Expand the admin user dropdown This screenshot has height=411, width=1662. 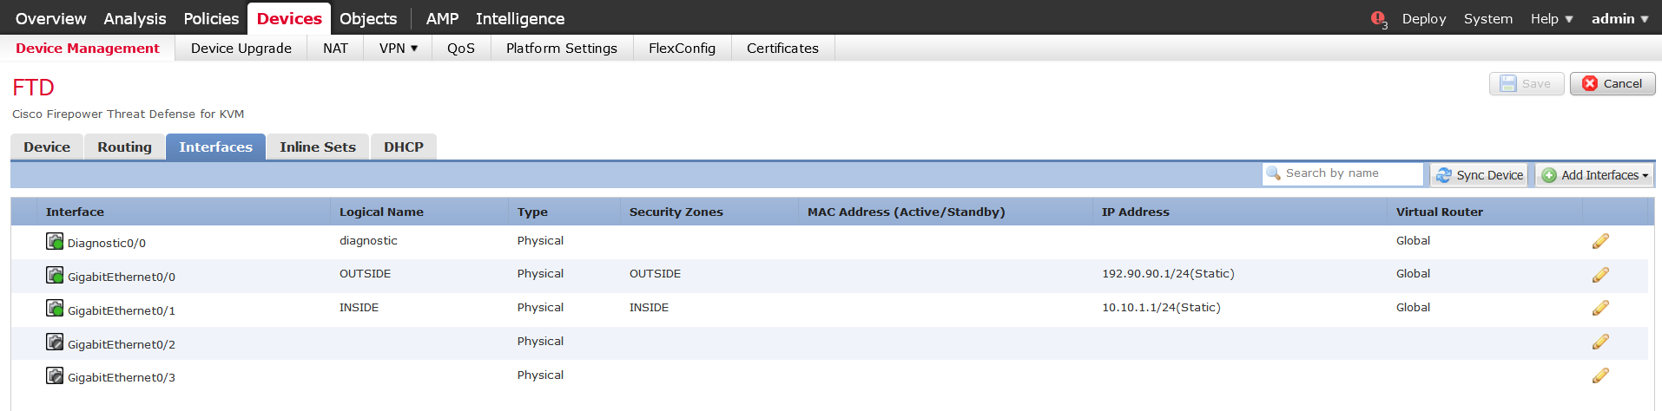click(1619, 18)
